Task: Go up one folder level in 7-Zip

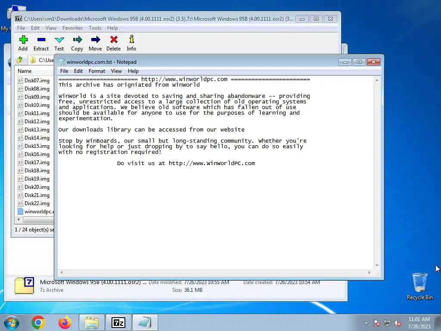Action: (20, 60)
